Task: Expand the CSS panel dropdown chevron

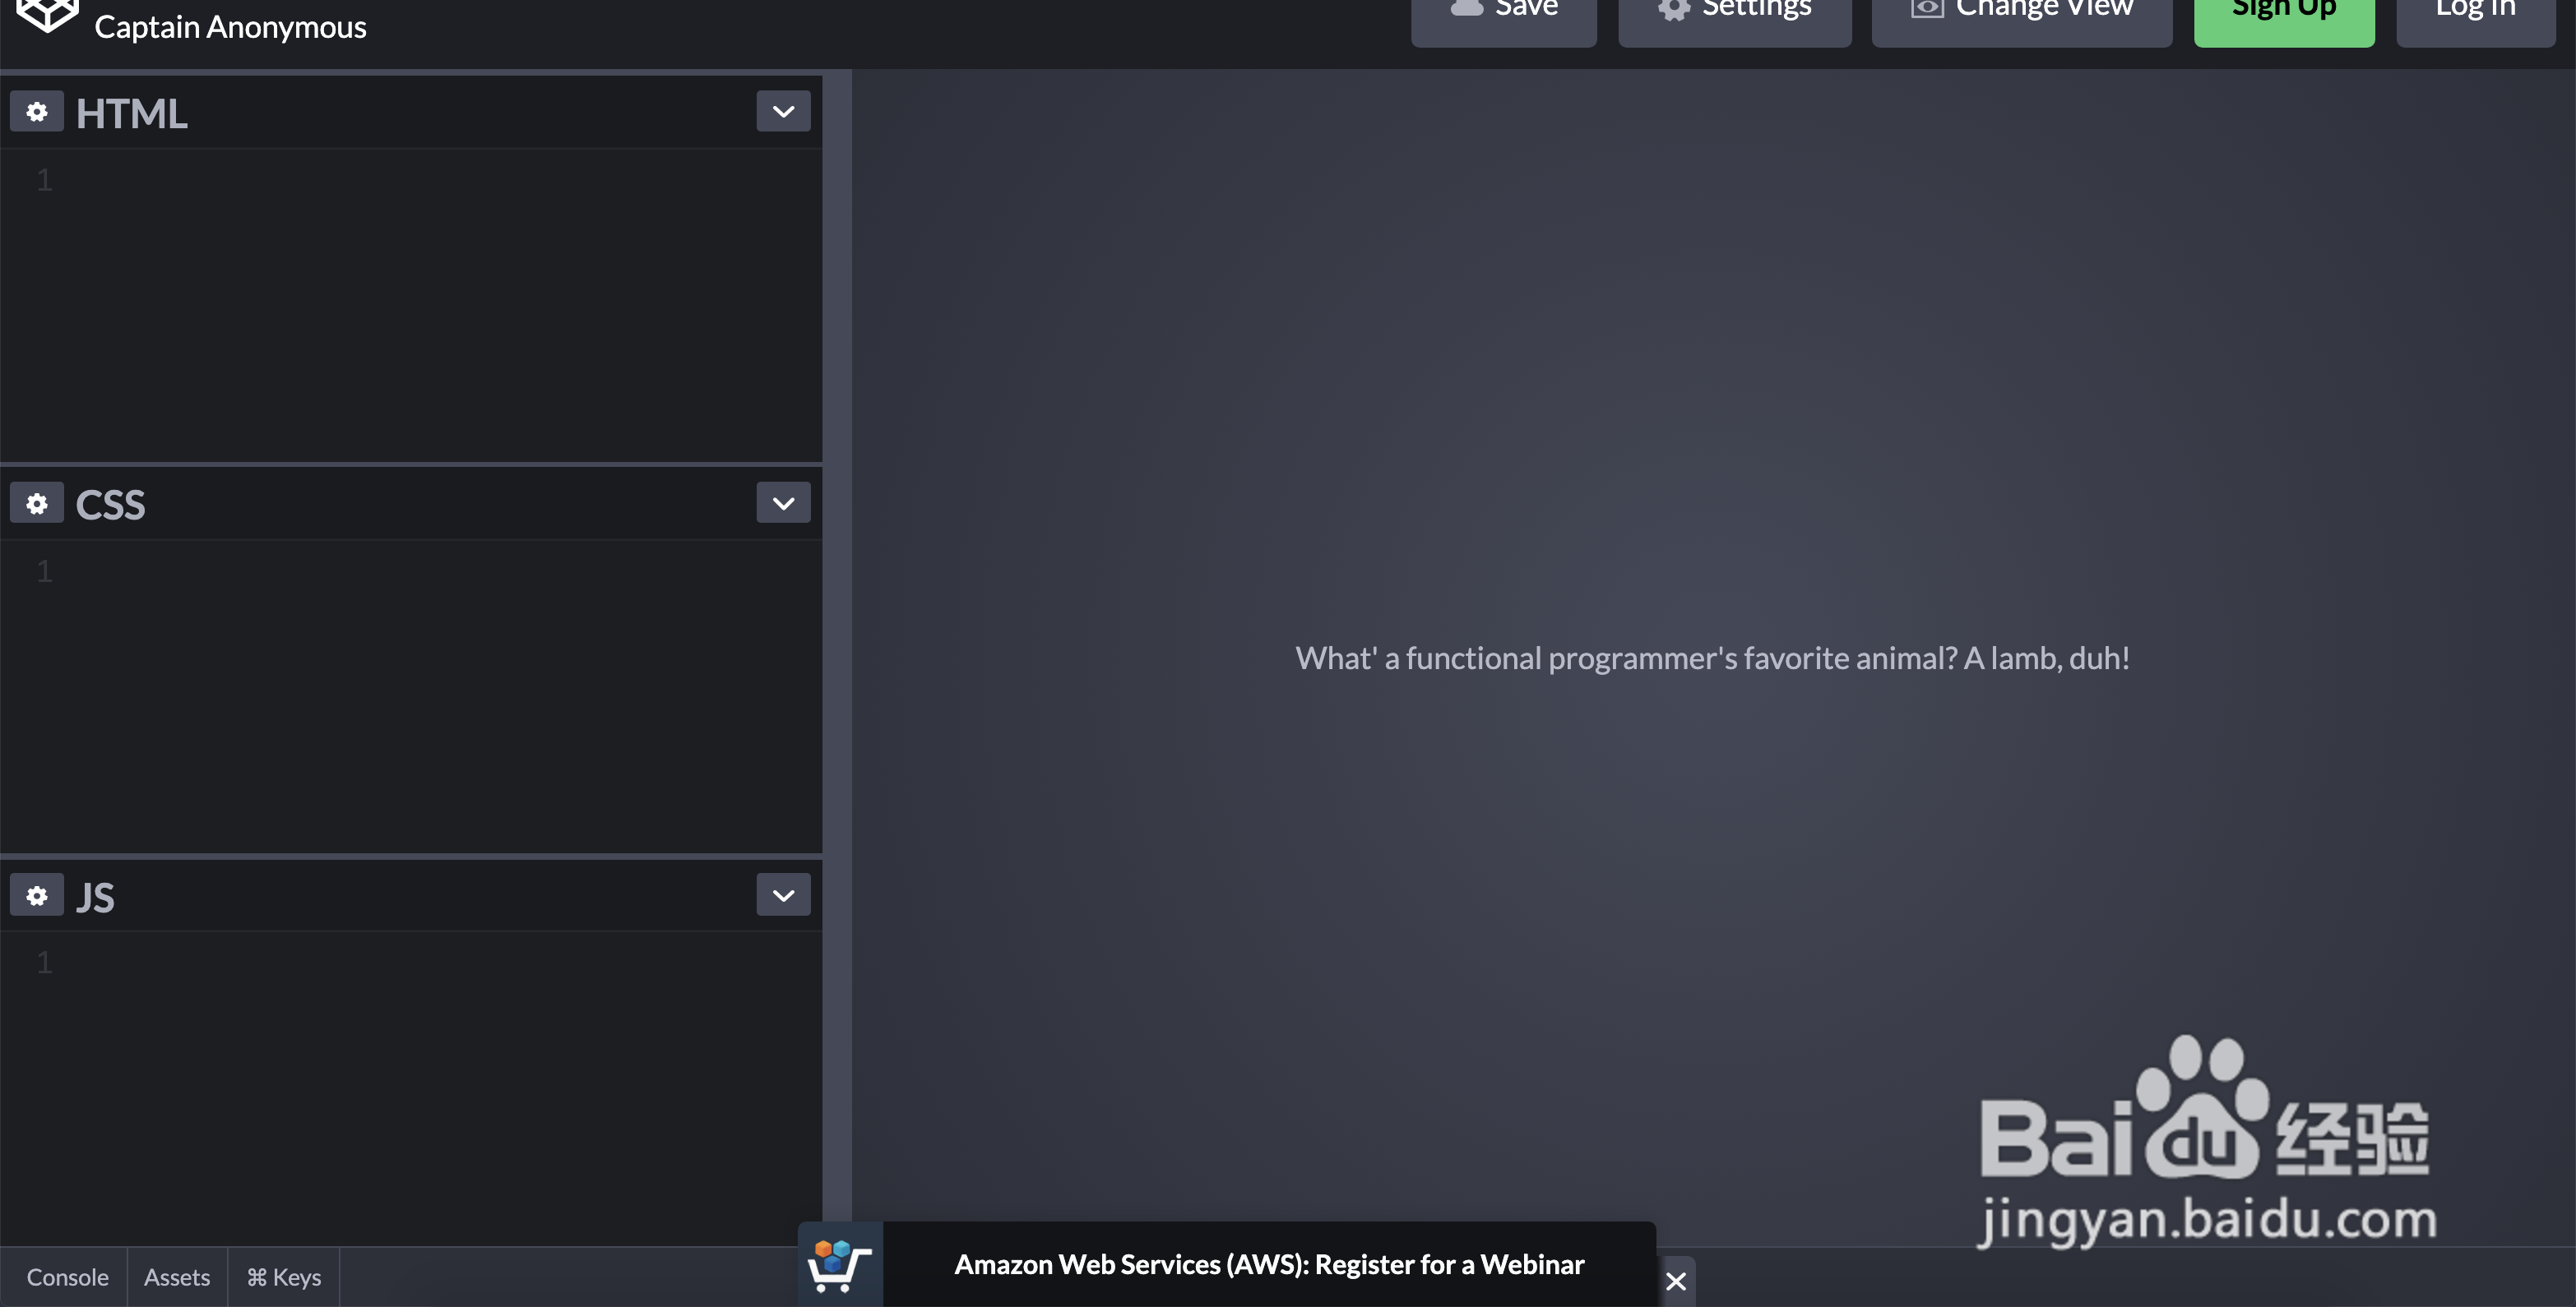Action: click(x=783, y=502)
